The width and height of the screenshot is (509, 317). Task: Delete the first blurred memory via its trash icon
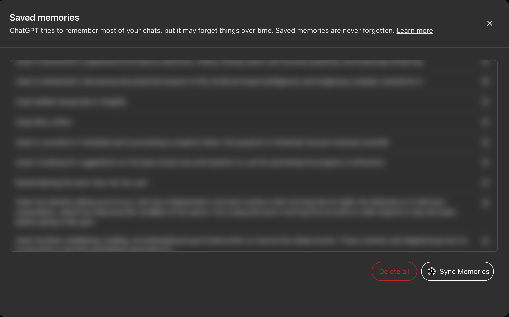[485, 63]
